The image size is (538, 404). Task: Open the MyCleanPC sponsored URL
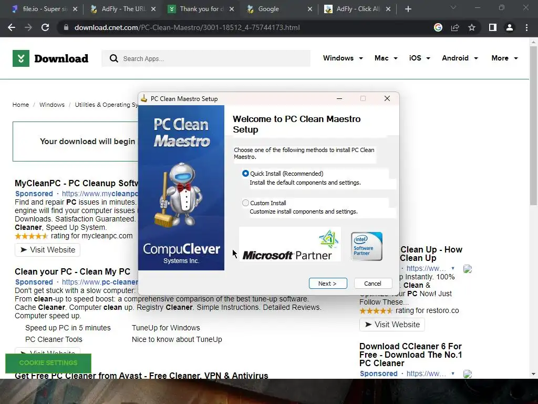(100, 194)
